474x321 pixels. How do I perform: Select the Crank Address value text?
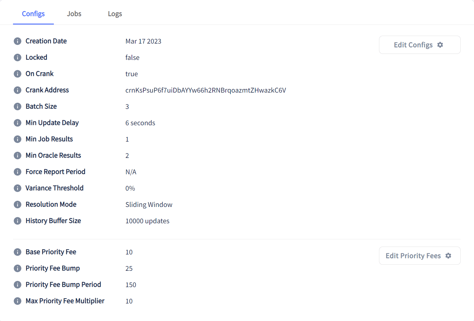click(206, 90)
